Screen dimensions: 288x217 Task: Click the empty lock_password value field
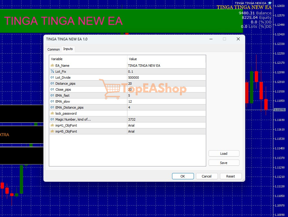[165, 113]
